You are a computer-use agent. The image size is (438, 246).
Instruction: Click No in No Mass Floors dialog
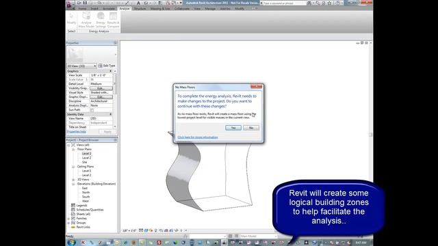point(251,128)
